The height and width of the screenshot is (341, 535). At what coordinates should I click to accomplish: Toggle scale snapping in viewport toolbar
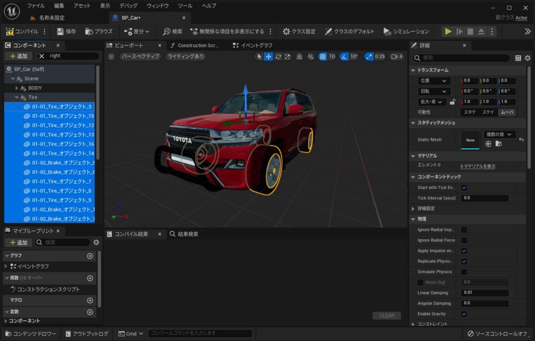[x=369, y=56]
